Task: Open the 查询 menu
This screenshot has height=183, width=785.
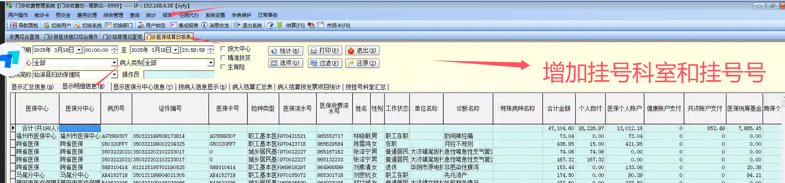Action: 135,15
